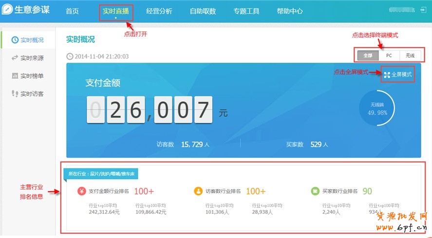
Task: Open the 帮助中心 link
Action: point(289,11)
